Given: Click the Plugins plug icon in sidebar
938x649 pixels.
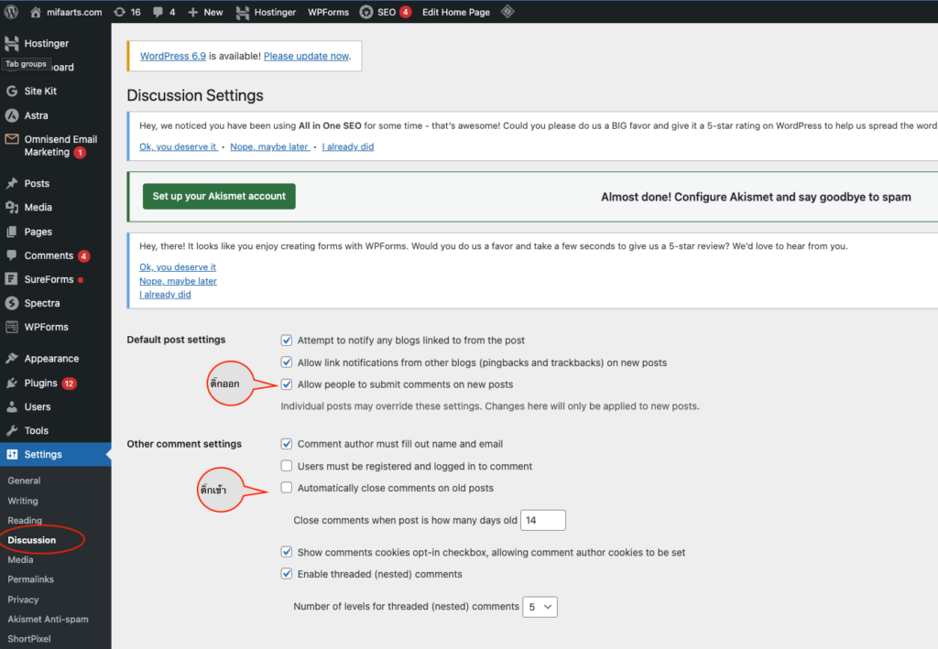Looking at the screenshot, I should [12, 384].
